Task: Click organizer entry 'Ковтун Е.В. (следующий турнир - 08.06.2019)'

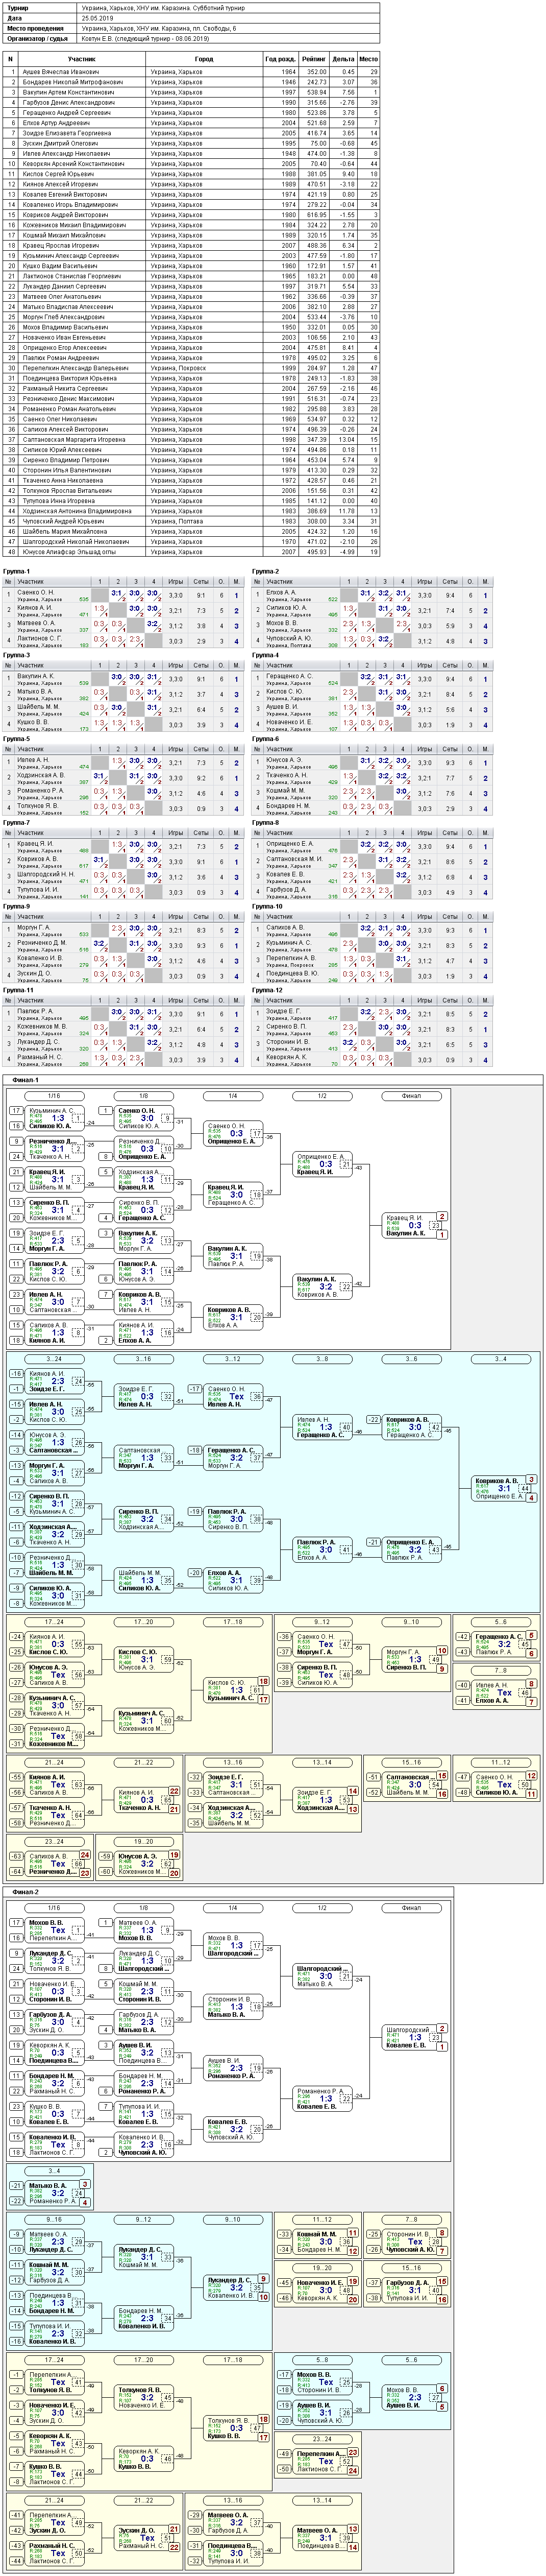Action: click(x=145, y=39)
